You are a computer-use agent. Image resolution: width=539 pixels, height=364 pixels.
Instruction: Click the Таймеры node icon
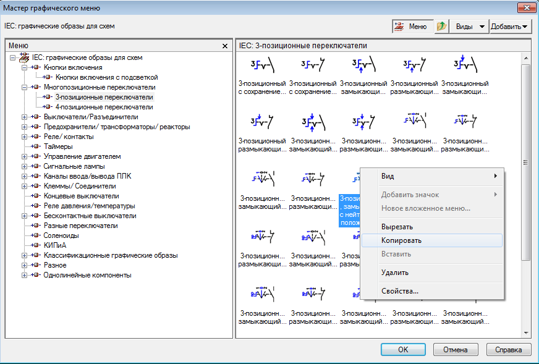[36, 146]
